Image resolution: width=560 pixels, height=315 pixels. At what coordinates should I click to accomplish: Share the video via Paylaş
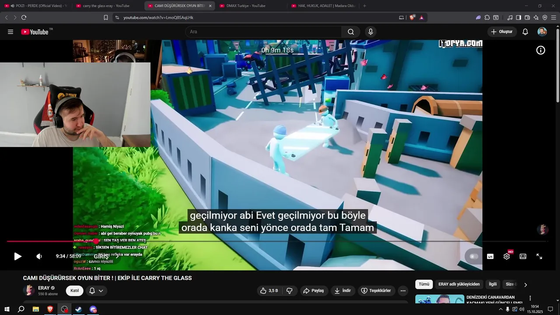(x=314, y=290)
